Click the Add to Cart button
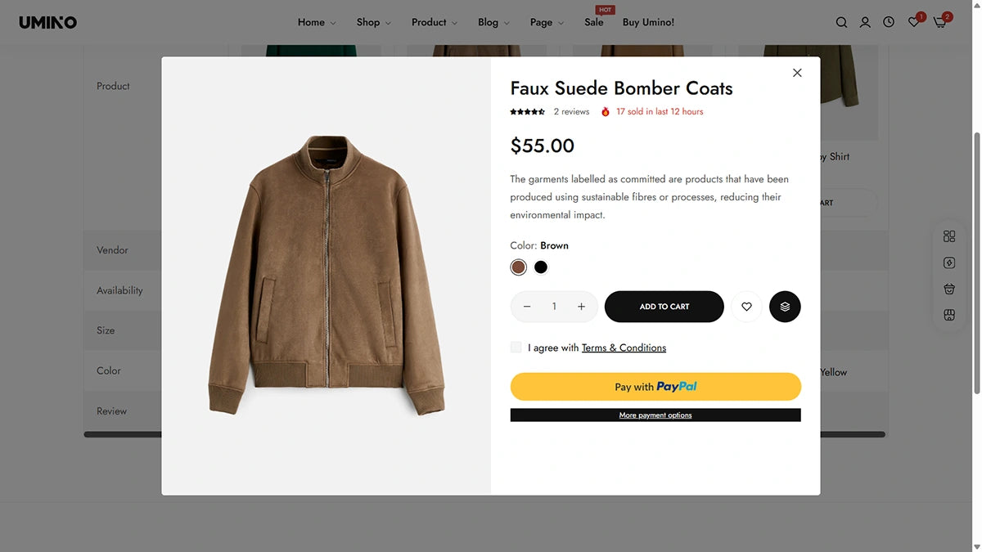 664,307
